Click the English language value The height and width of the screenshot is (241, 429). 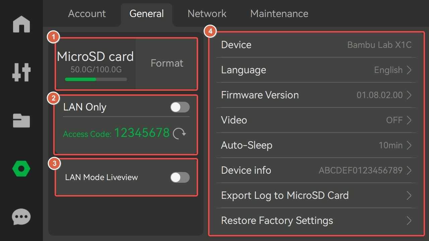(x=388, y=70)
